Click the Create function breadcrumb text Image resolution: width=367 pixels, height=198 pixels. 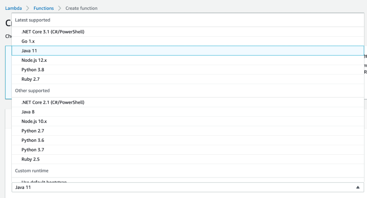(x=81, y=8)
